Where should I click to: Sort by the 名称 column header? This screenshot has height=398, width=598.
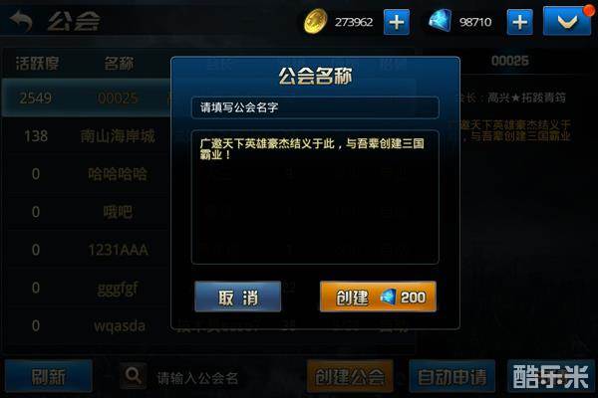tap(119, 64)
